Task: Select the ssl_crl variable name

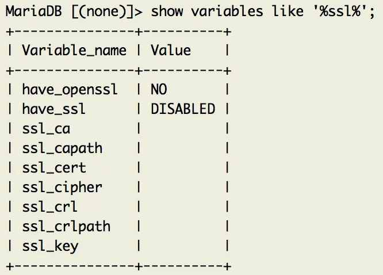Action: pyautogui.click(x=49, y=207)
